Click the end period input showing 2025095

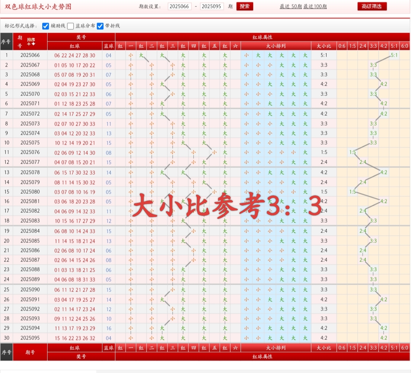[212, 6]
